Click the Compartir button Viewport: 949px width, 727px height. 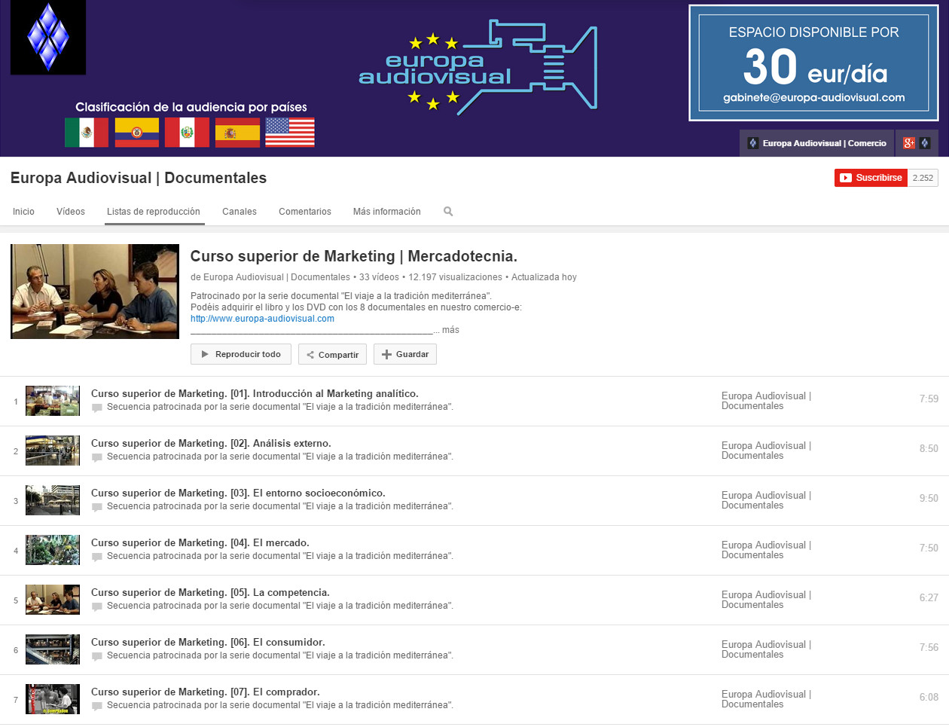[332, 355]
